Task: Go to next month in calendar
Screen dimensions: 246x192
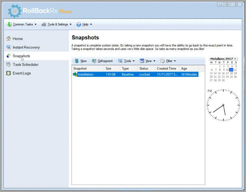Action: tap(235, 59)
